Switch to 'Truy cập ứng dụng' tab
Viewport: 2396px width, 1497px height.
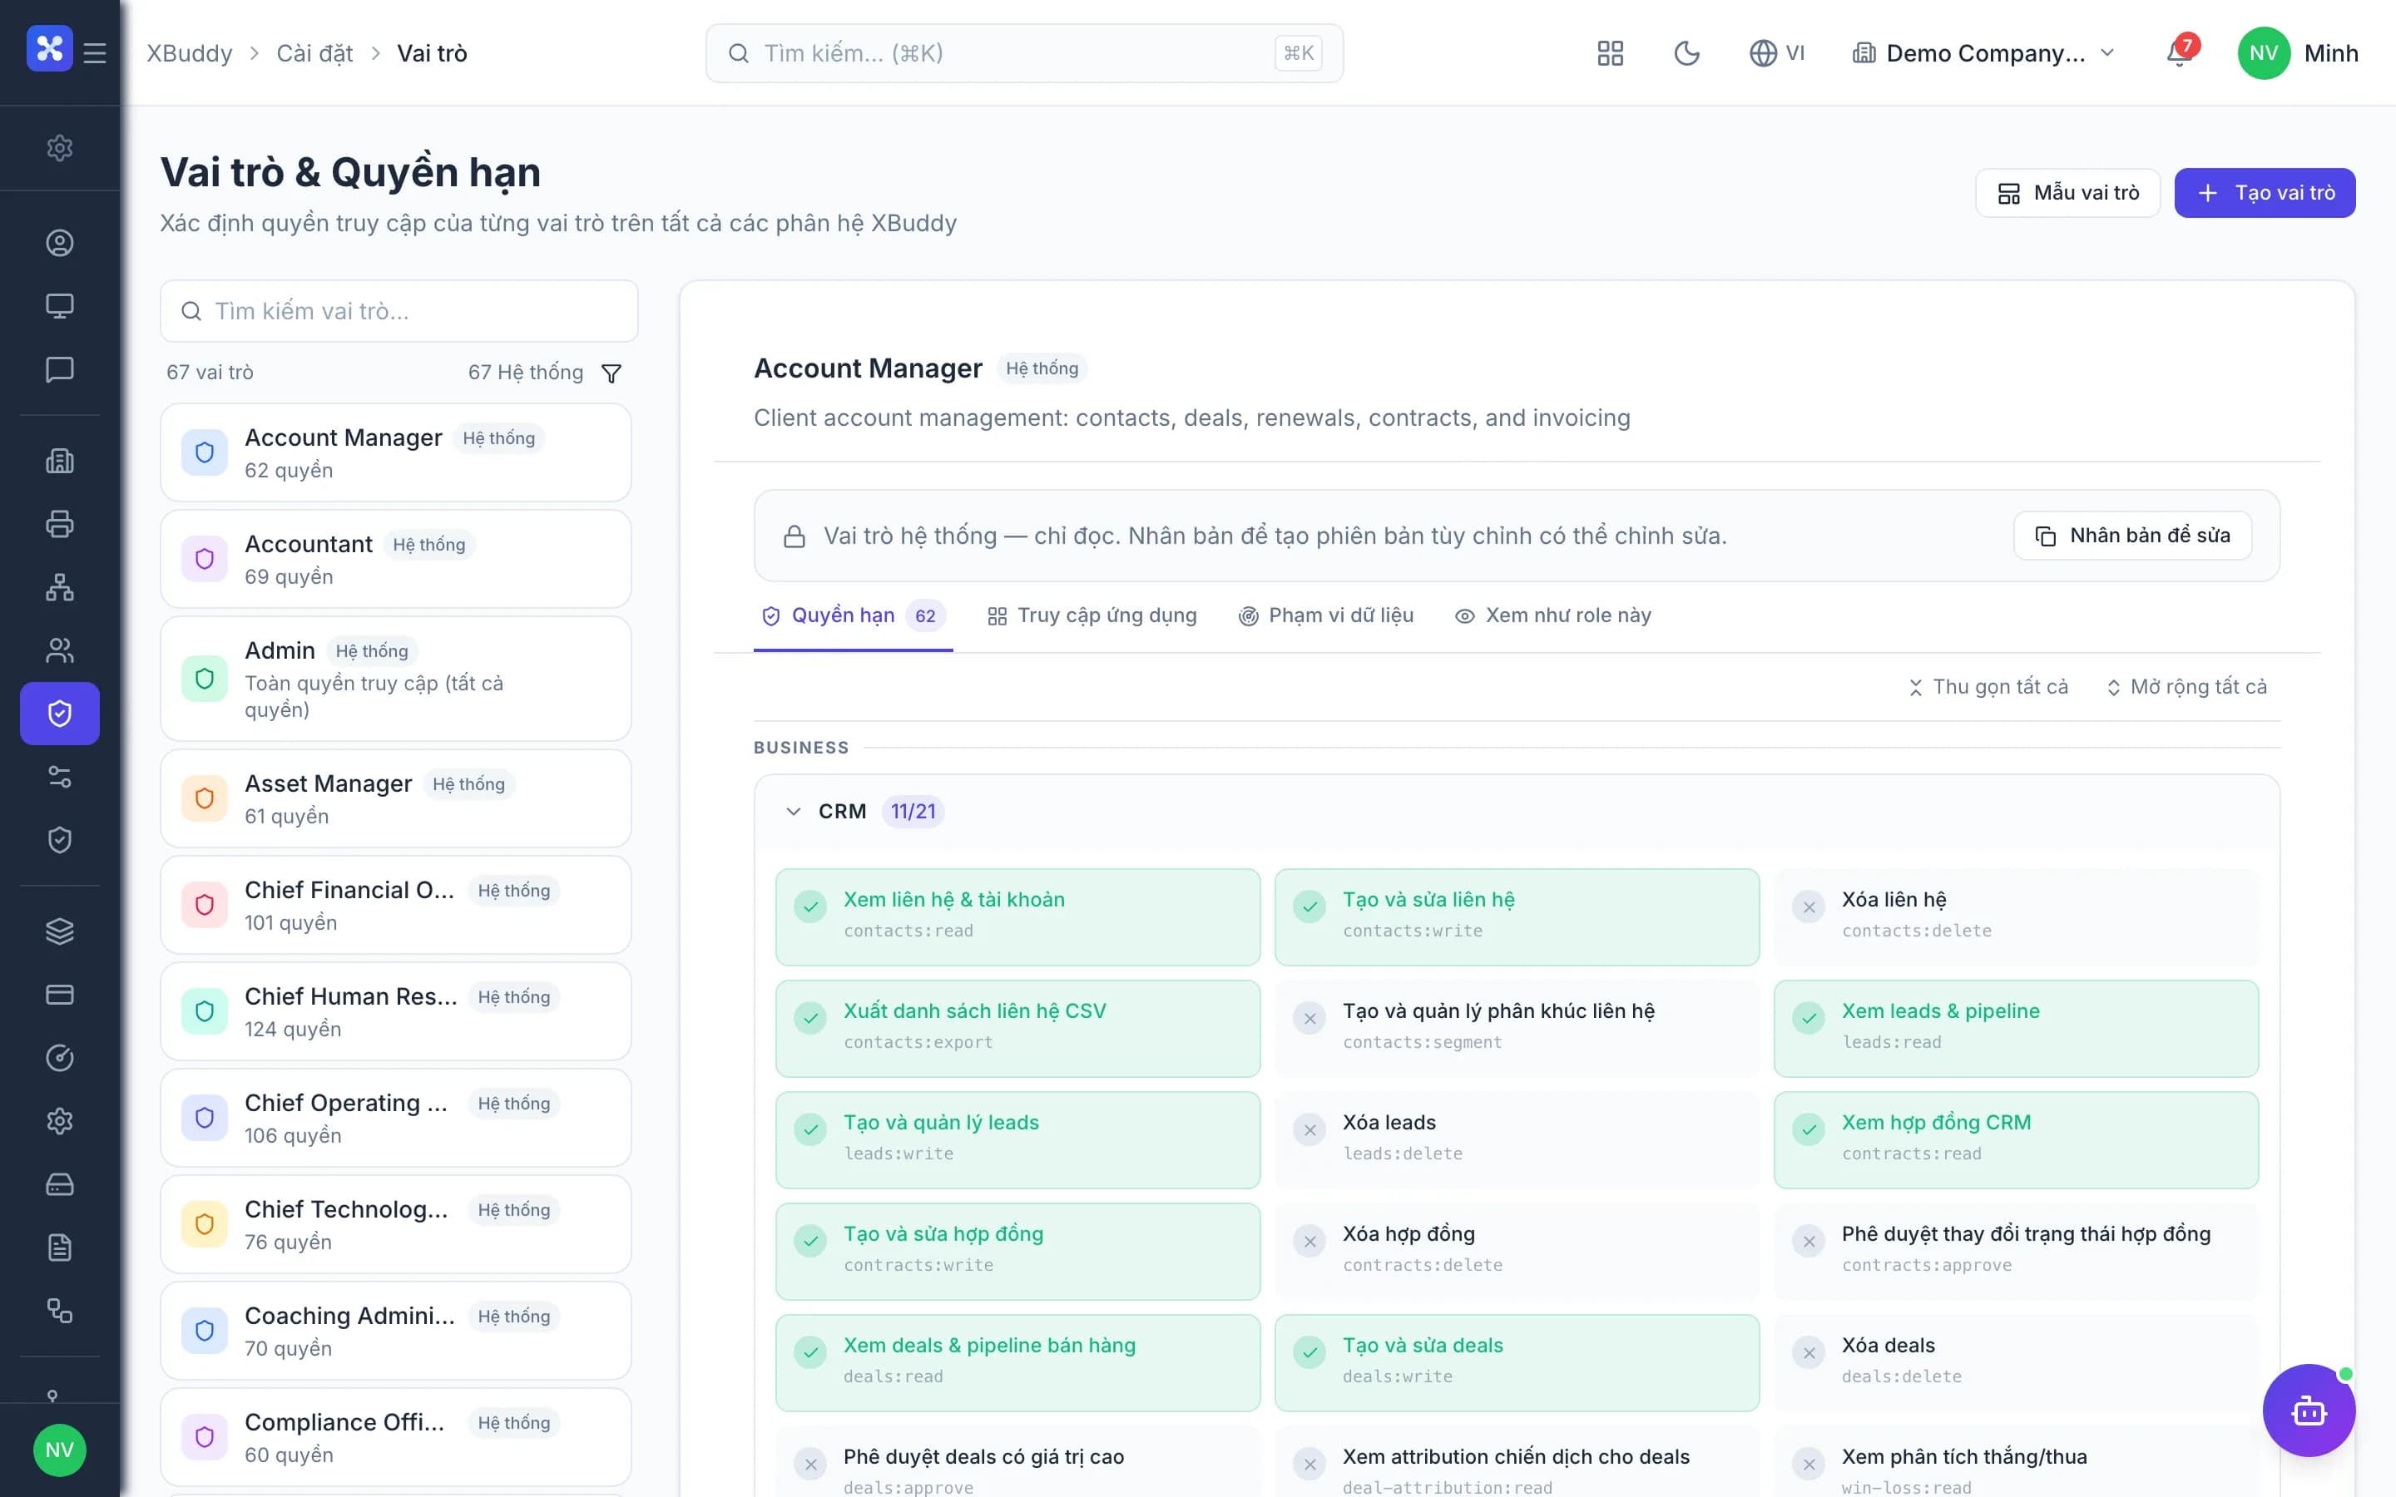coord(1092,615)
